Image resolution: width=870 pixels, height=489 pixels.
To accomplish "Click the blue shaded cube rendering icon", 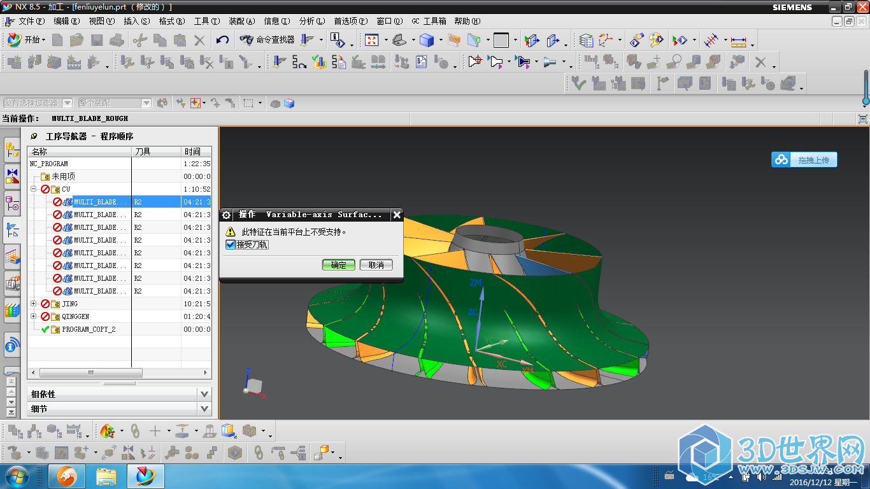I will click(427, 40).
